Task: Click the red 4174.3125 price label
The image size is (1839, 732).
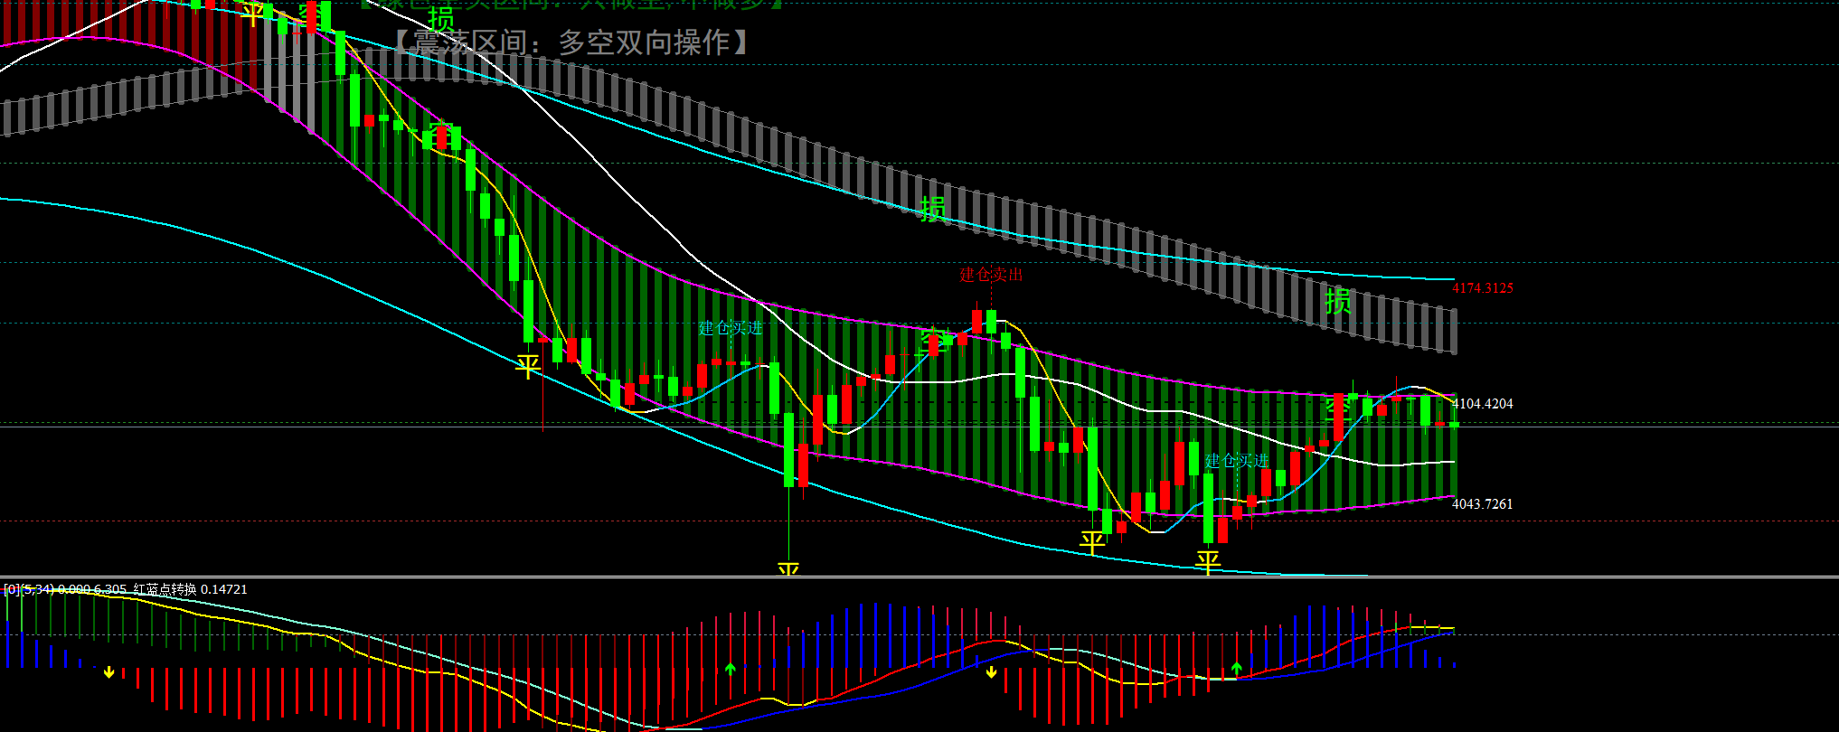Action: click(x=1483, y=288)
